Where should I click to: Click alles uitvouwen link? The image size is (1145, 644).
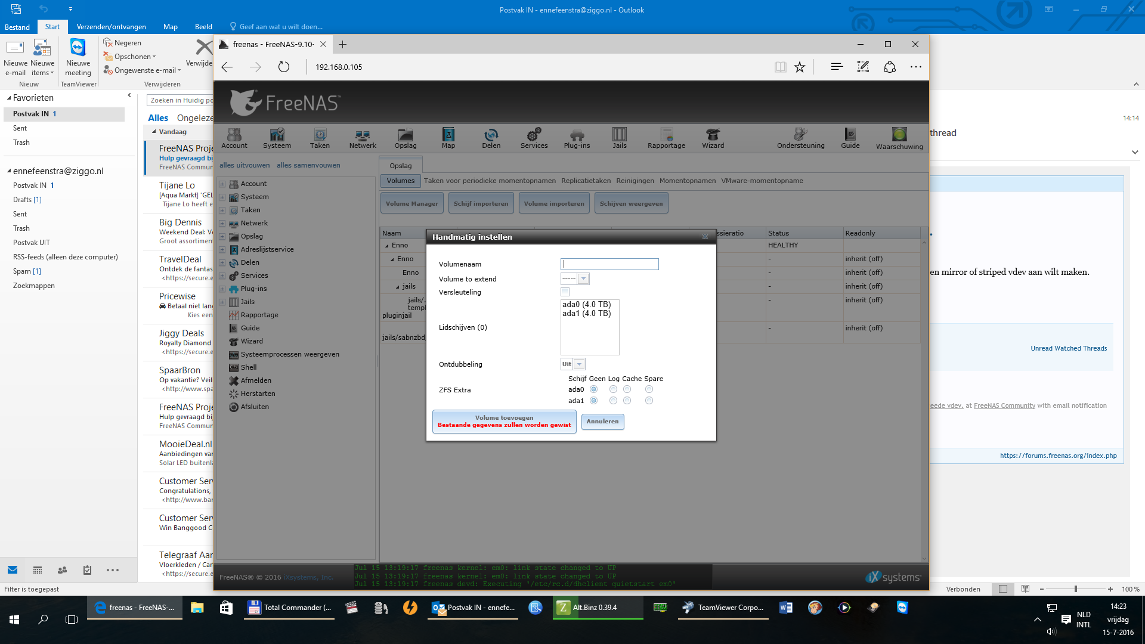click(245, 165)
